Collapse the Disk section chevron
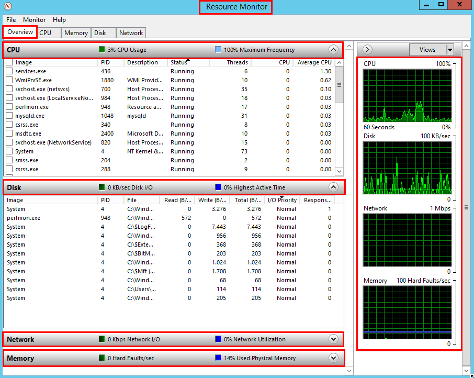Image resolution: width=474 pixels, height=378 pixels. 333,187
